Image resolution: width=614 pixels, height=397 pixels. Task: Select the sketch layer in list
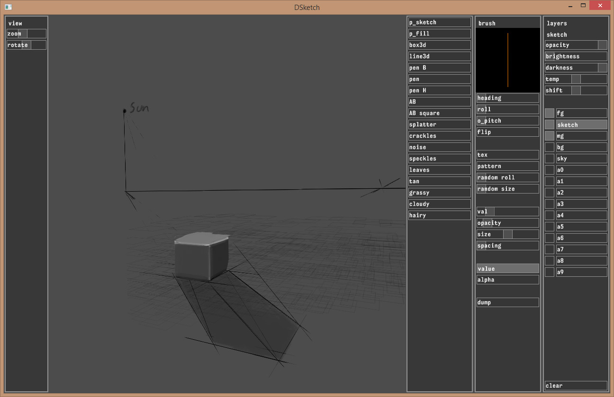(581, 124)
